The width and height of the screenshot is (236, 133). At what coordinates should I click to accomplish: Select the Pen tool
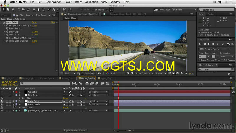tap(39, 9)
